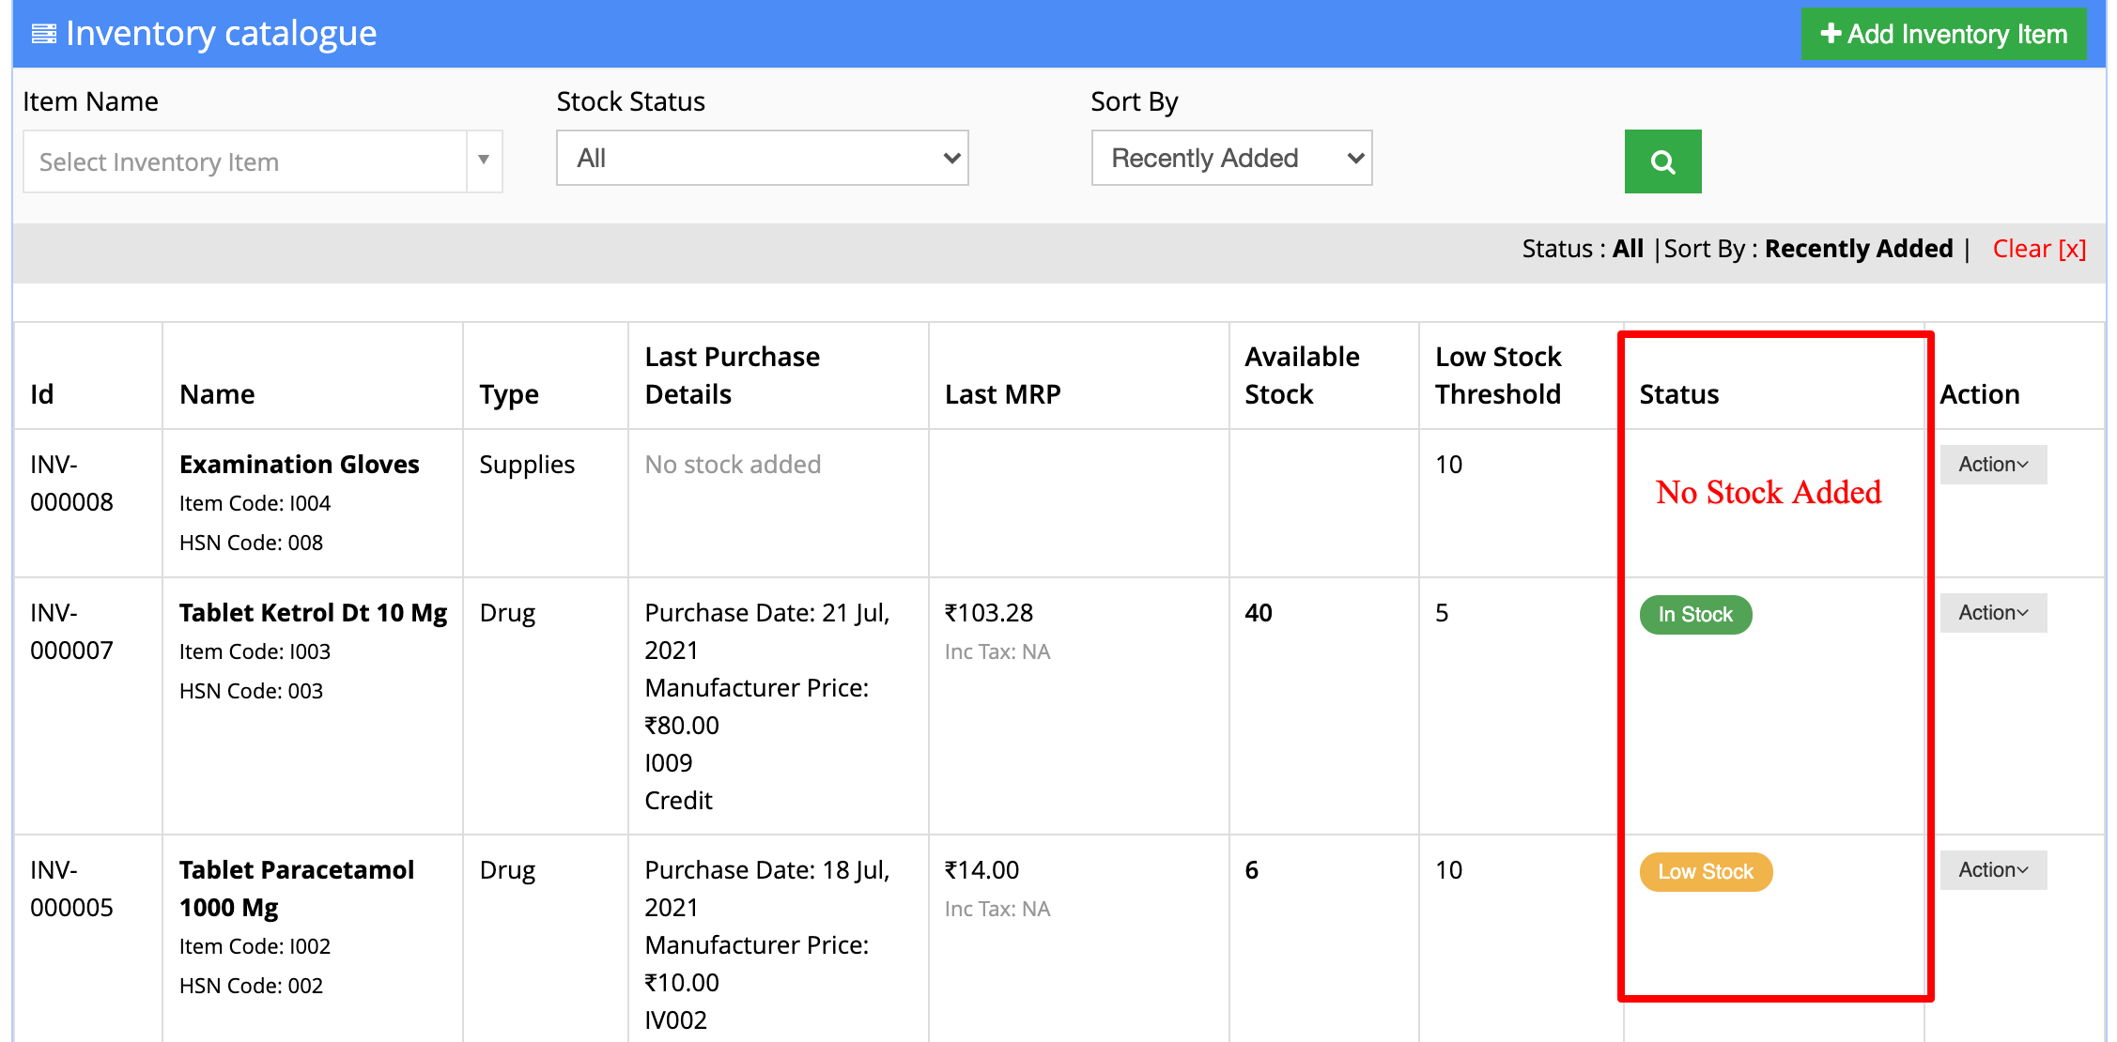Click the Add Inventory Item button
The width and height of the screenshot is (2117, 1042).
1943,34
